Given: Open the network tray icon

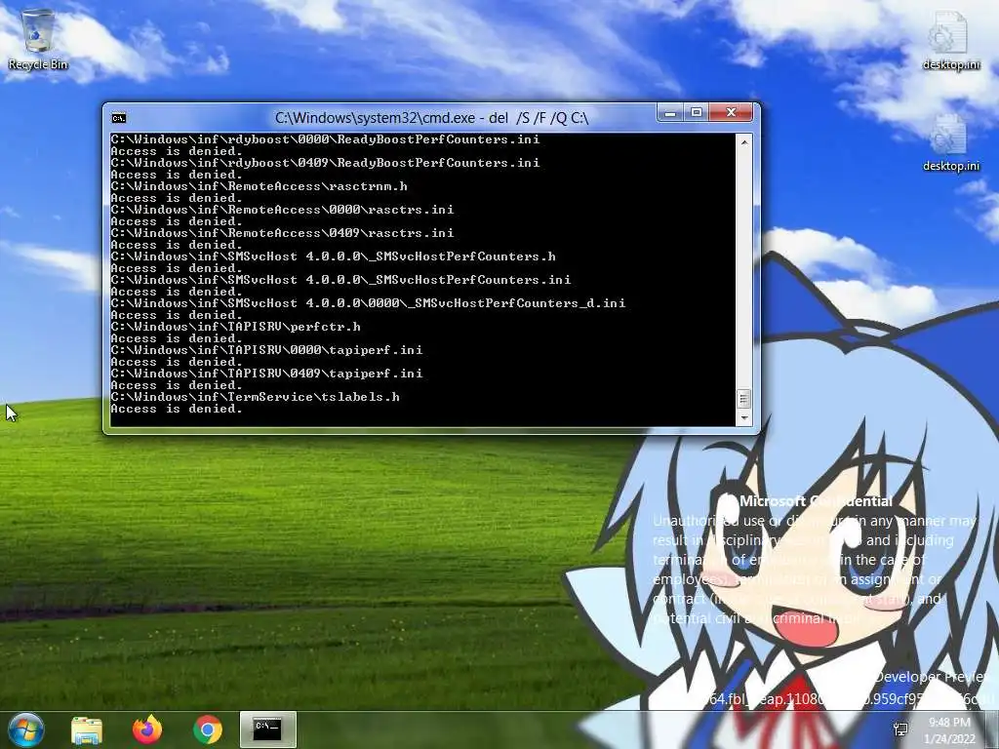Looking at the screenshot, I should (x=900, y=729).
